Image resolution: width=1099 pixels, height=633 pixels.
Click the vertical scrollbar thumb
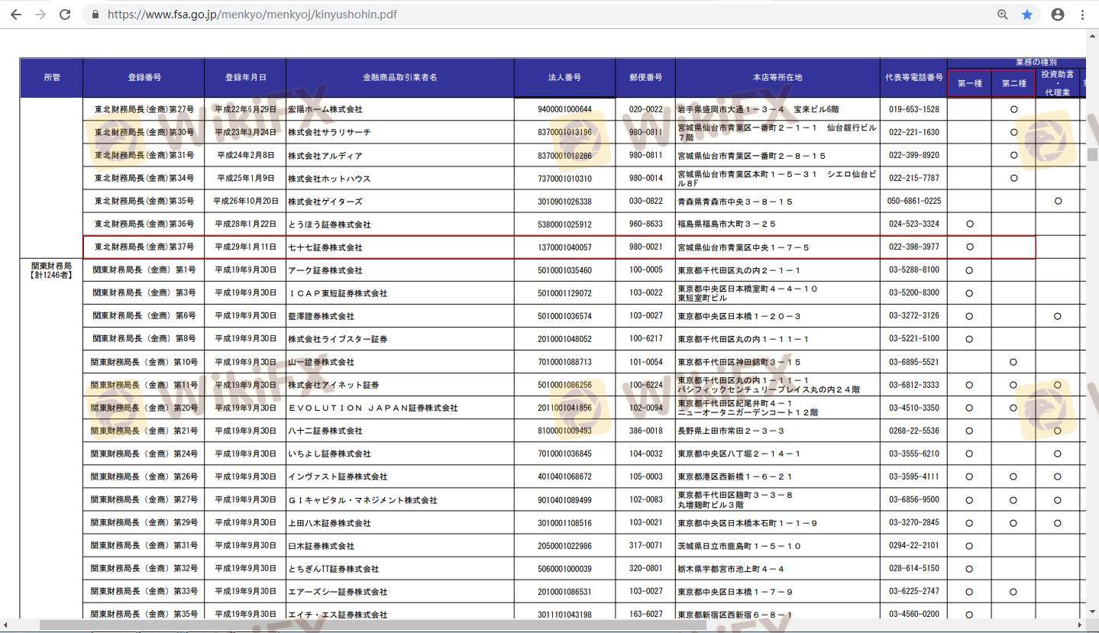click(x=1093, y=155)
